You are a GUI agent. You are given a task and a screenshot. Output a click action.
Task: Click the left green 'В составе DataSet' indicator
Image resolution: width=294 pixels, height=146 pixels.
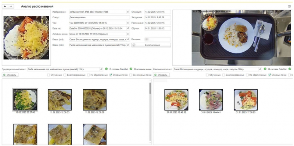coord(106,69)
